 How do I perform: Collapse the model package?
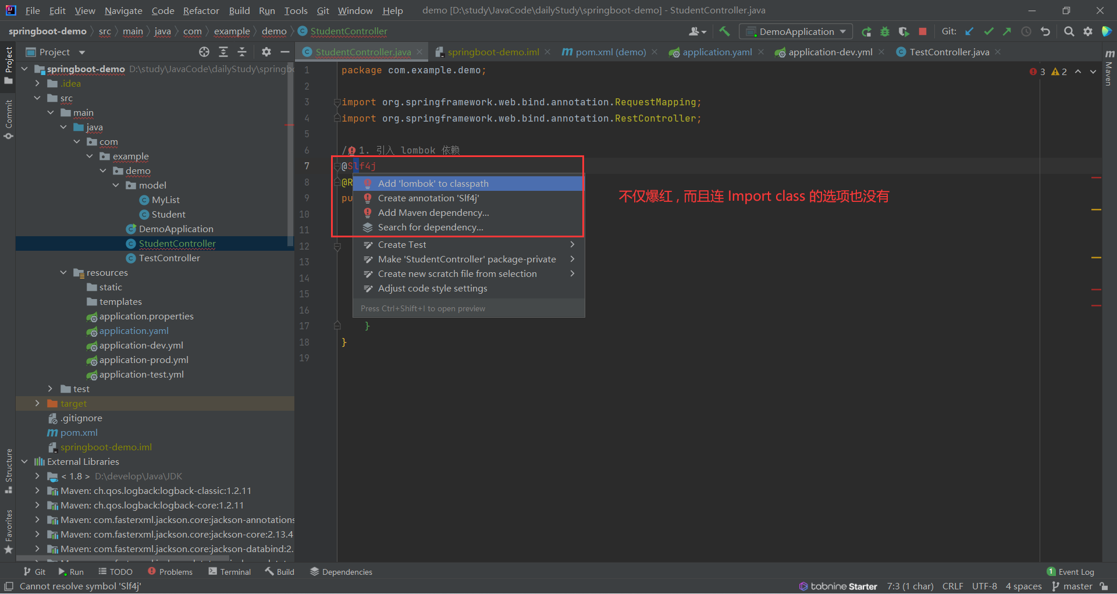[x=116, y=185]
